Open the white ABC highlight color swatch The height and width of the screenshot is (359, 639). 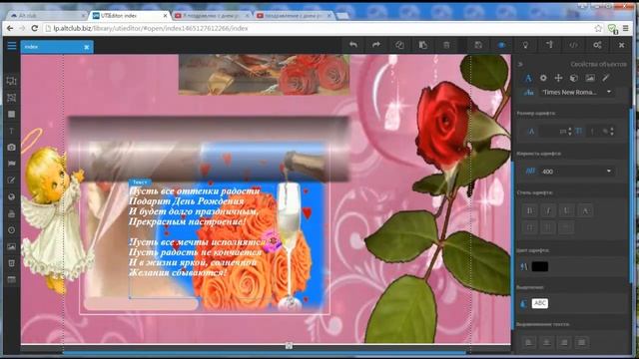(539, 303)
